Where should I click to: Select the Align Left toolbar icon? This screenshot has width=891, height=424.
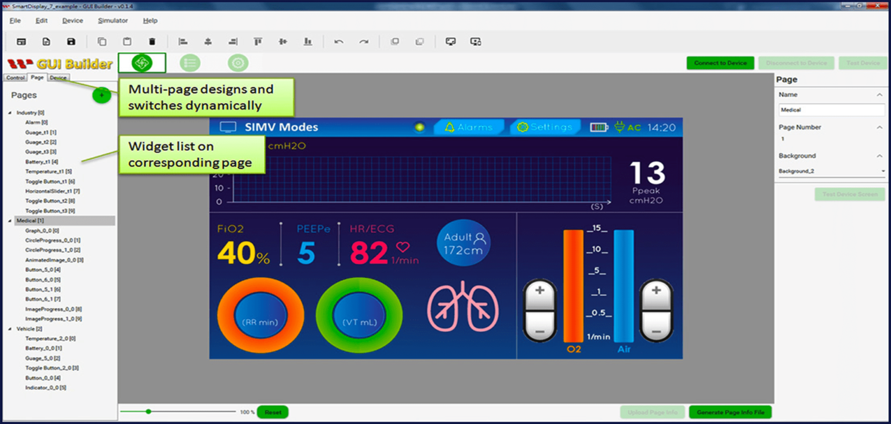(x=183, y=41)
